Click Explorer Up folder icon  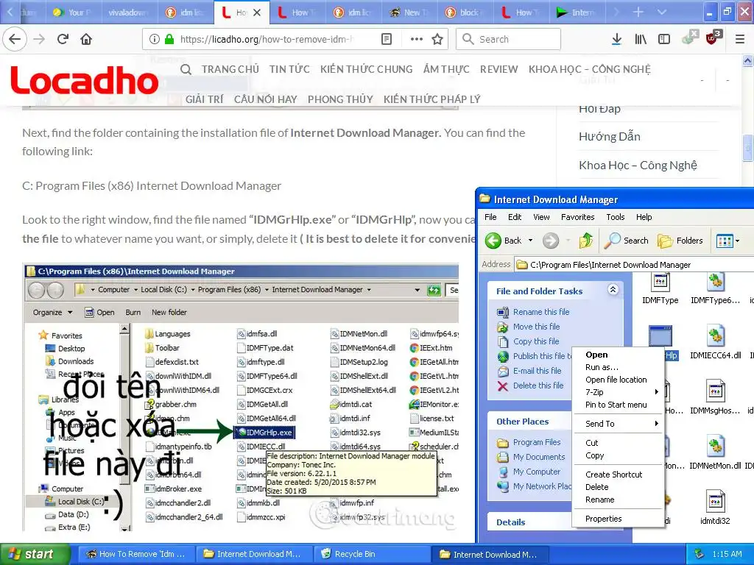585,241
